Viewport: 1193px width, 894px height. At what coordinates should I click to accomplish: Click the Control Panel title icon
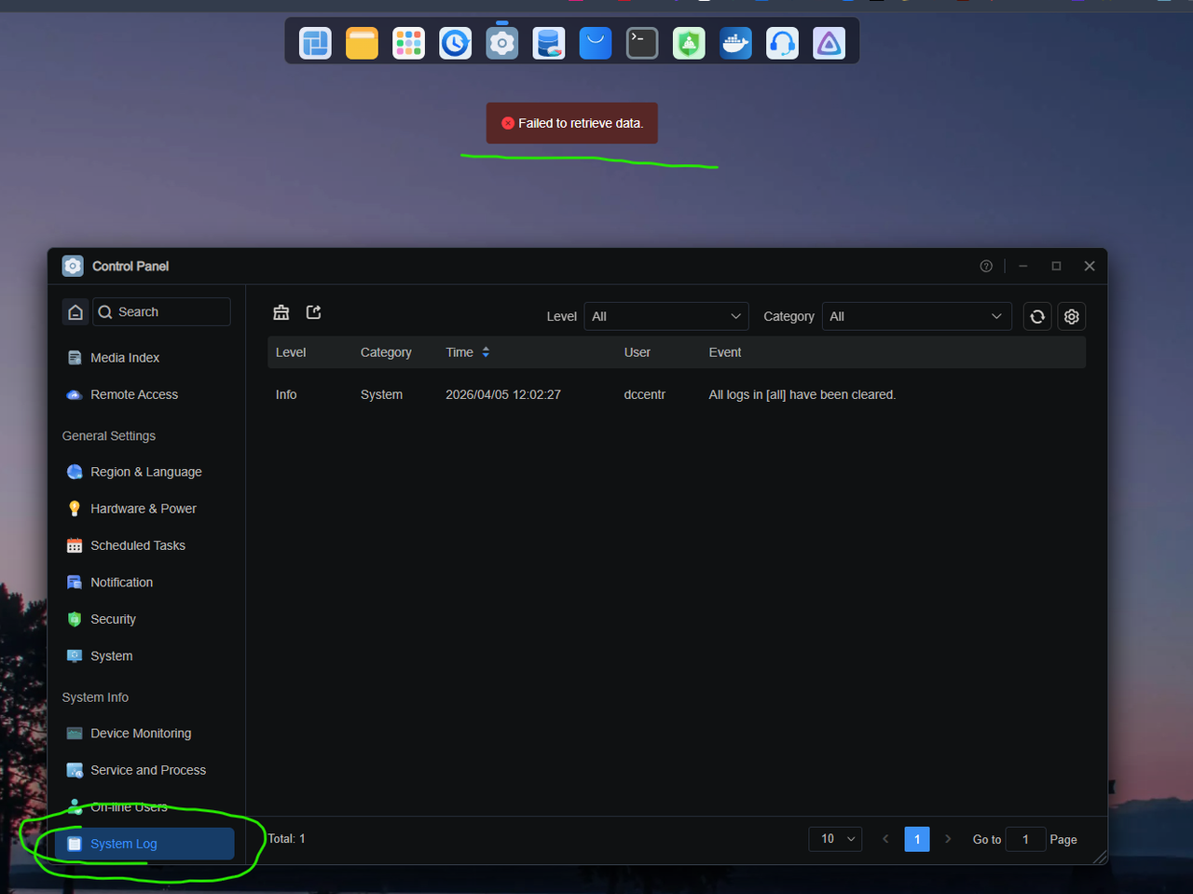(73, 266)
